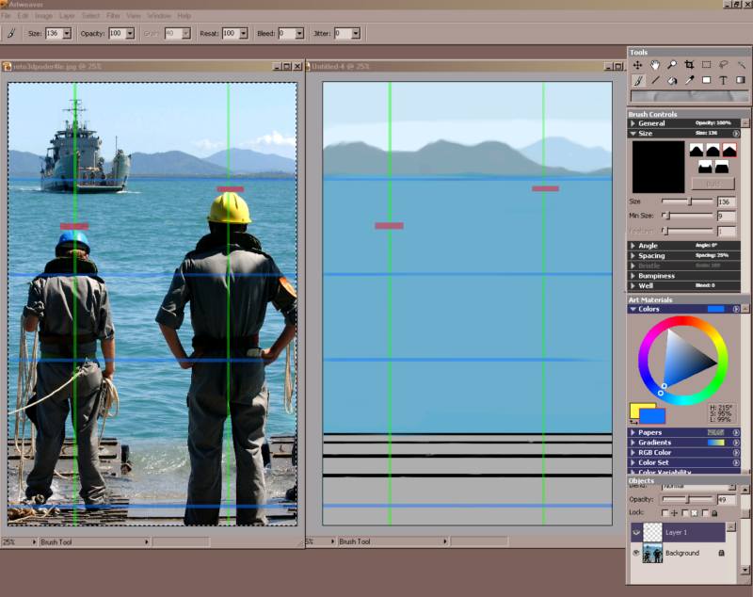Open the Papers section options arrow
753x597 pixels.
(736, 433)
